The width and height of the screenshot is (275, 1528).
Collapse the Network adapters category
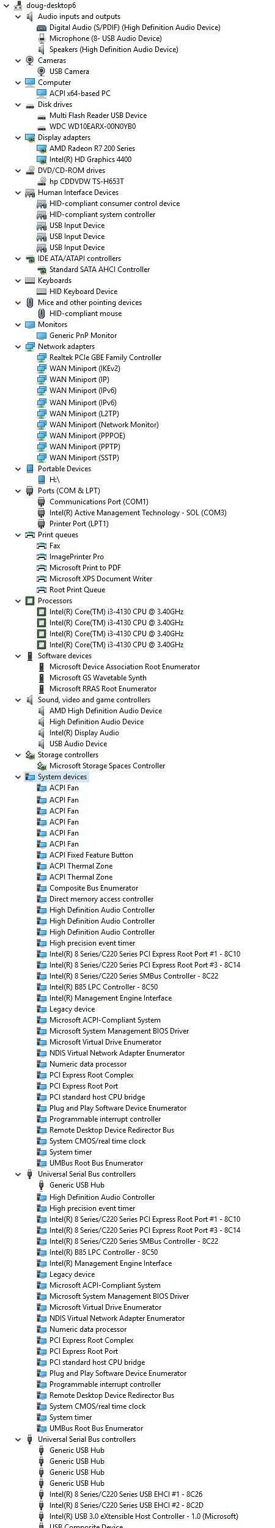tap(18, 347)
